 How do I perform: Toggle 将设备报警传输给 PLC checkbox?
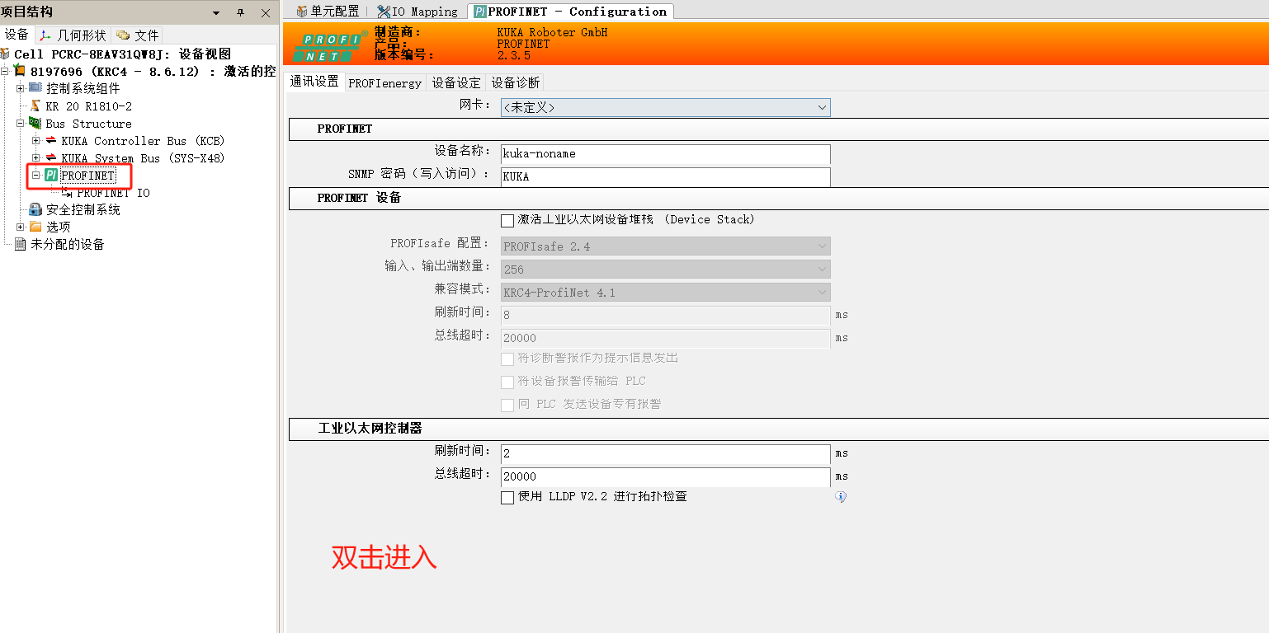coord(507,382)
